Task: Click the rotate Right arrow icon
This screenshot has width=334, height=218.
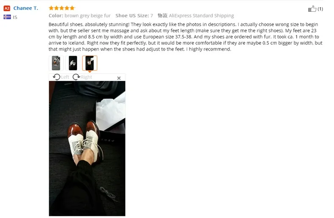Action: click(76, 77)
